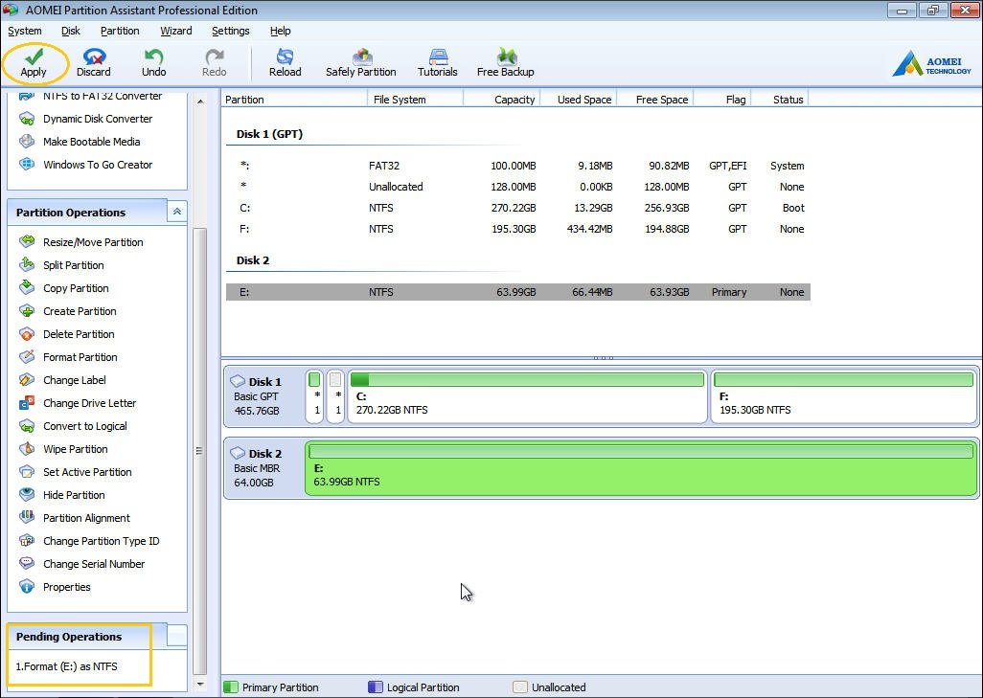Screen dimensions: 983x698
Task: Open the Partition menu
Action: 120,31
